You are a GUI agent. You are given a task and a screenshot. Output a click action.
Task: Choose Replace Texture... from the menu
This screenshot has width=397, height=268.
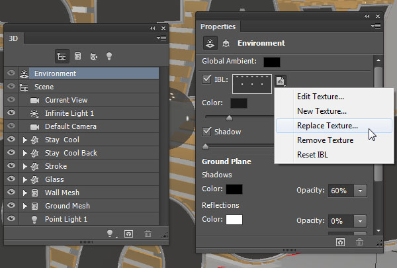click(x=334, y=126)
